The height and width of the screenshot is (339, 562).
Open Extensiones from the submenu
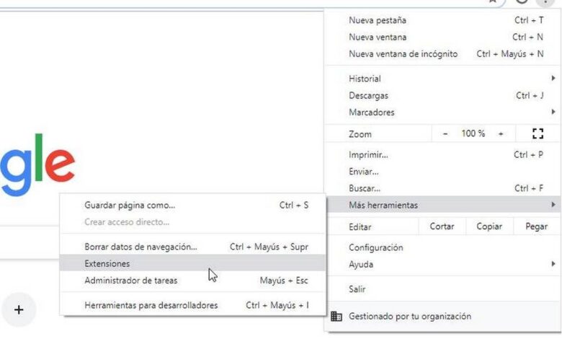point(193,264)
